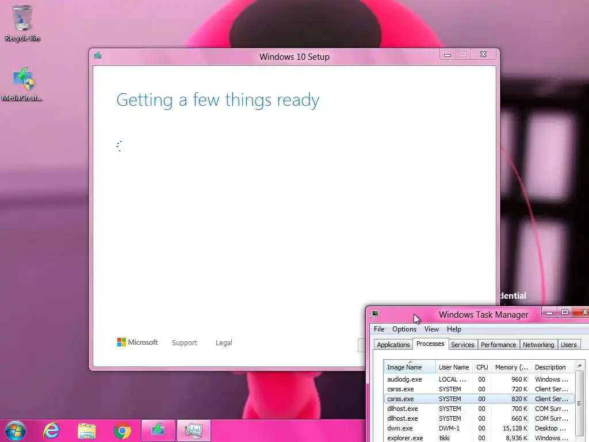Launch Google Chrome from taskbar
The width and height of the screenshot is (589, 442).
tap(122, 430)
